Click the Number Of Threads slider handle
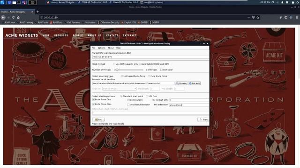This screenshot has width=300, height=168. click(x=117, y=70)
